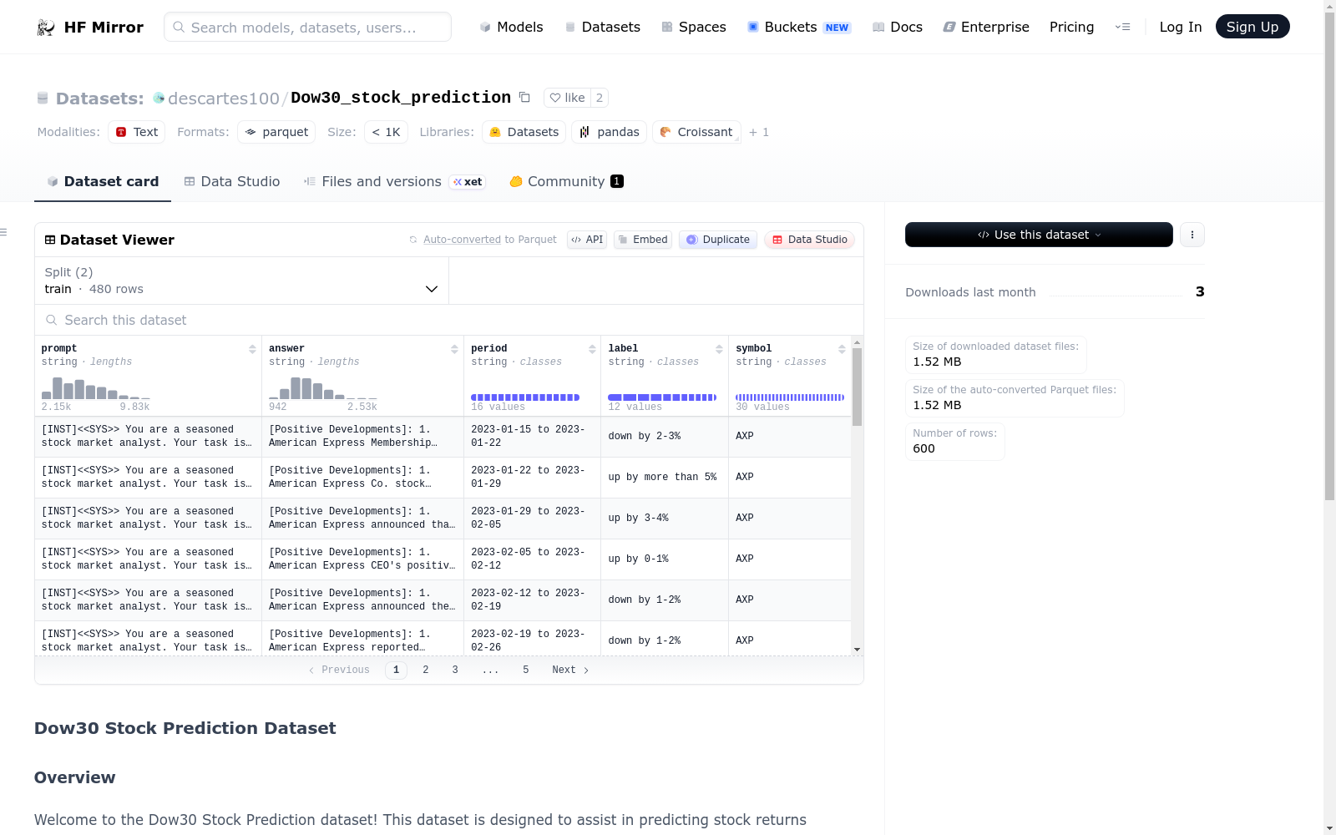
Task: Click the label classes distribution bar
Action: coord(662,397)
